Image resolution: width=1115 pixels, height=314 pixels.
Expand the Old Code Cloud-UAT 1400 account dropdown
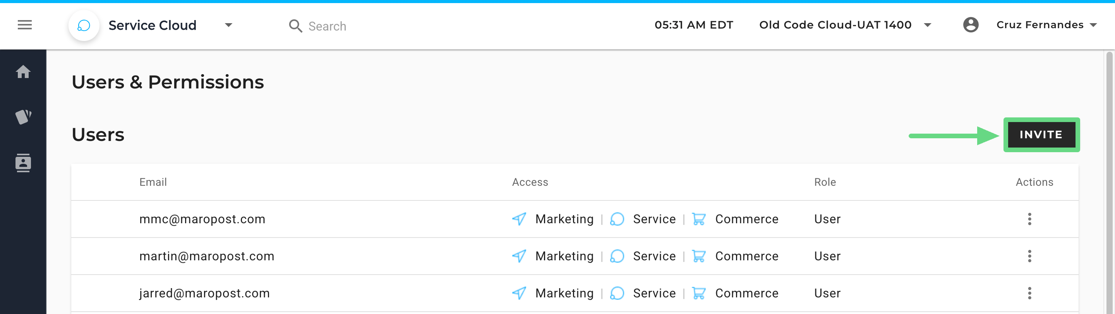tap(927, 25)
